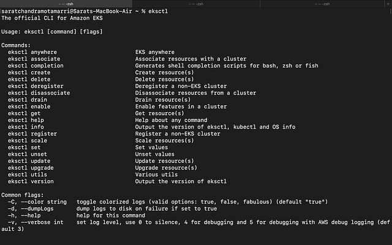Switch to the third zsh tab
Viewport: 392px width, 245px height.
(322, 4)
